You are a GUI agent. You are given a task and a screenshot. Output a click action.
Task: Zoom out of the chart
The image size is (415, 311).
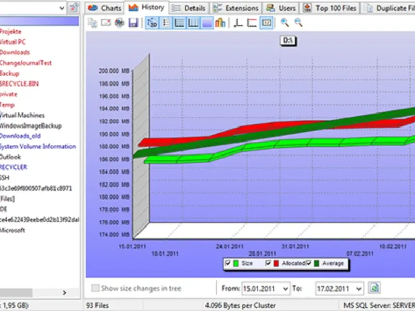coord(299,23)
